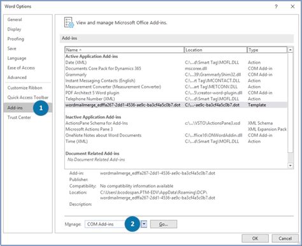Image resolution: width=302 pixels, height=246 pixels.
Task: Open the Proofing settings category
Action: tap(16, 39)
